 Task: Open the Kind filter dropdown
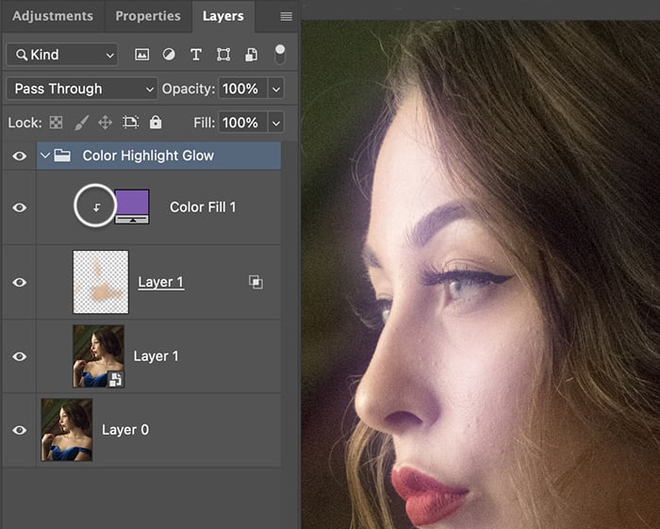click(62, 55)
